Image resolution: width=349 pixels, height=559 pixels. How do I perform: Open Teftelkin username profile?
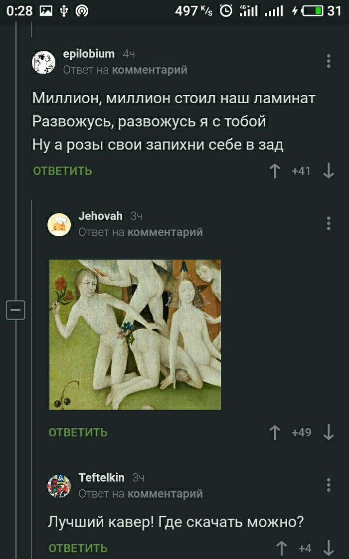pos(101,477)
